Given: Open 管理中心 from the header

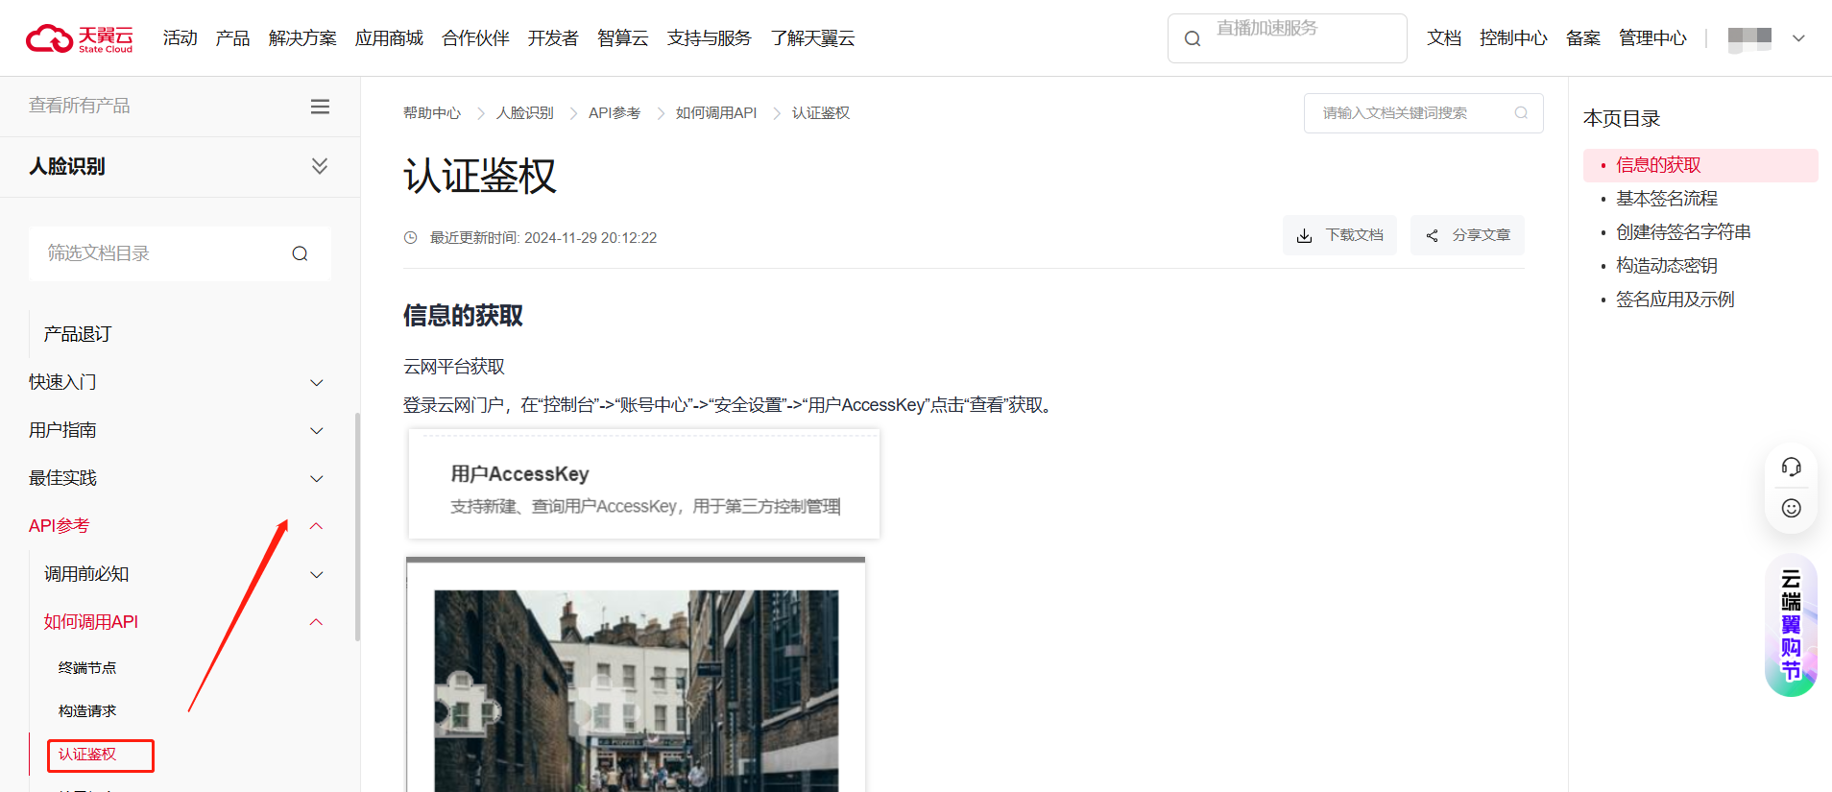Looking at the screenshot, I should click(1652, 38).
